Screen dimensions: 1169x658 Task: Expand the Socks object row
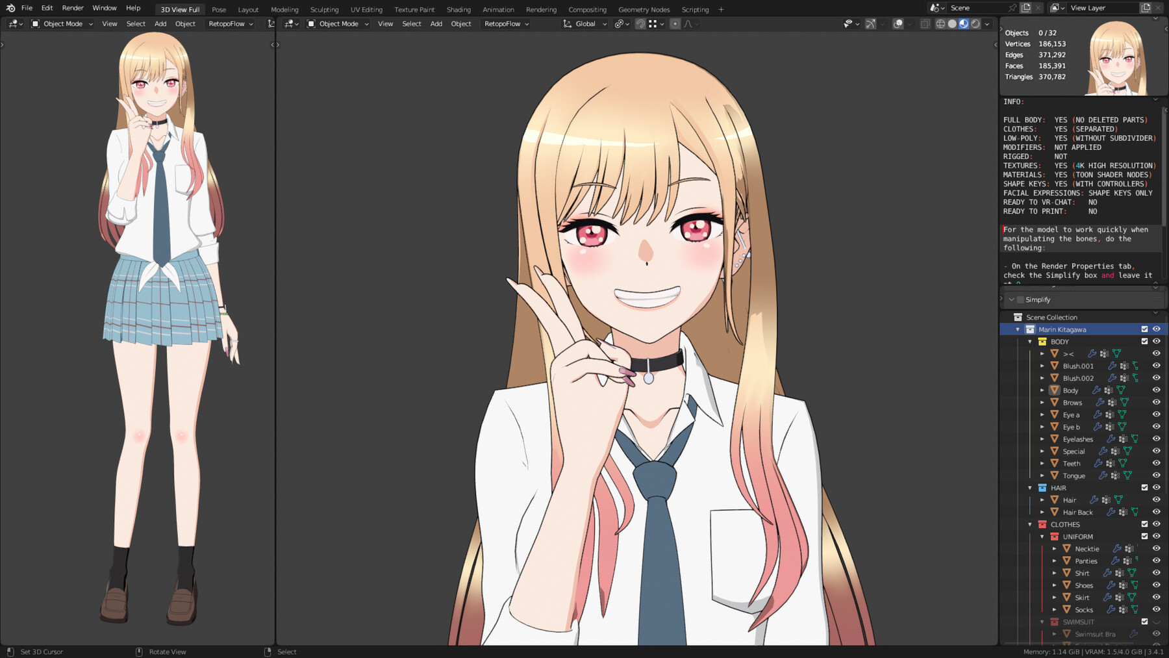tap(1055, 609)
